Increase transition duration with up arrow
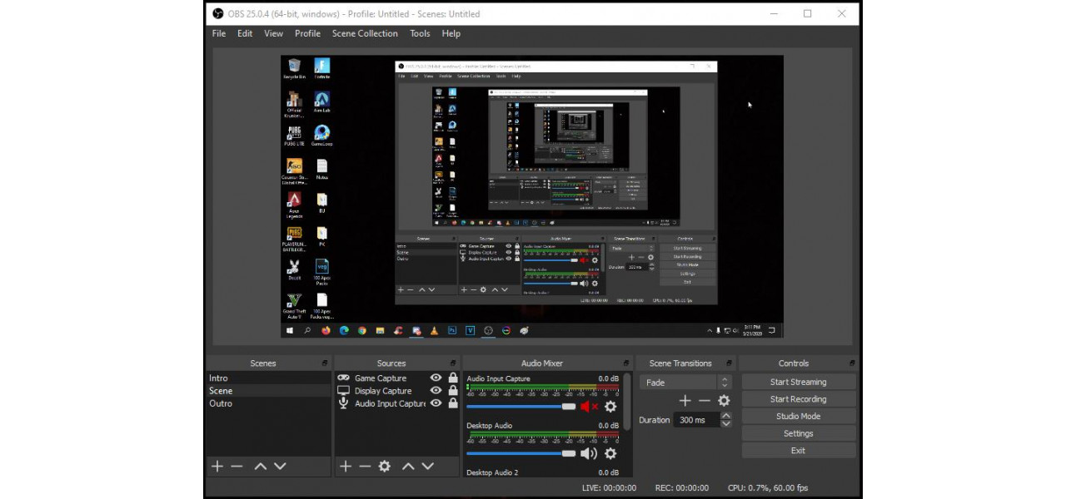 point(726,416)
